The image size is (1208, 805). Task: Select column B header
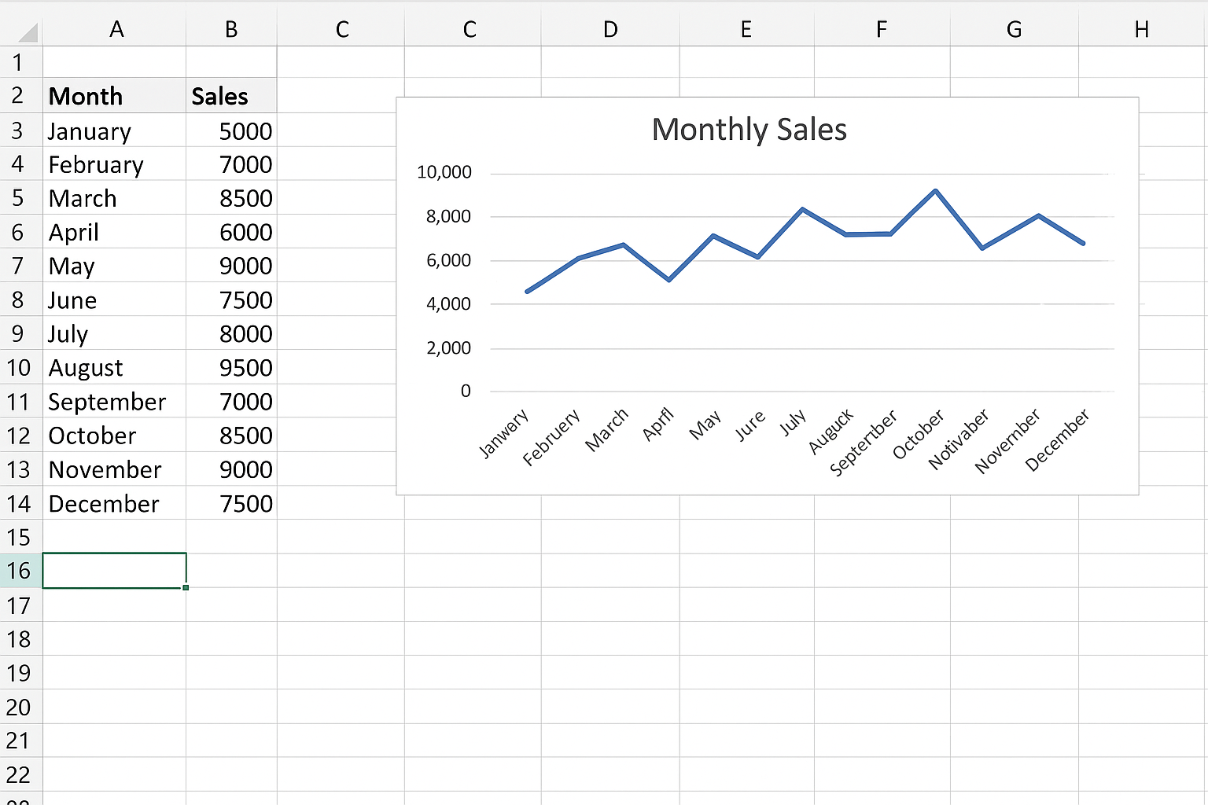pos(231,30)
